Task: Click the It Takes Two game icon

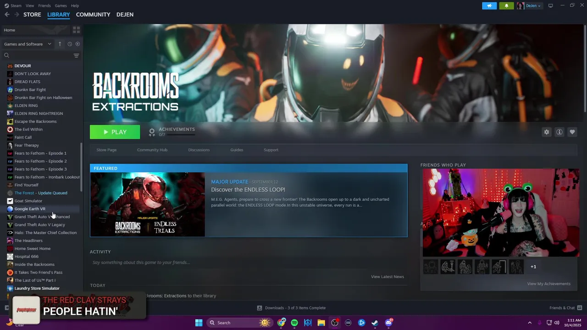Action: click(10, 272)
